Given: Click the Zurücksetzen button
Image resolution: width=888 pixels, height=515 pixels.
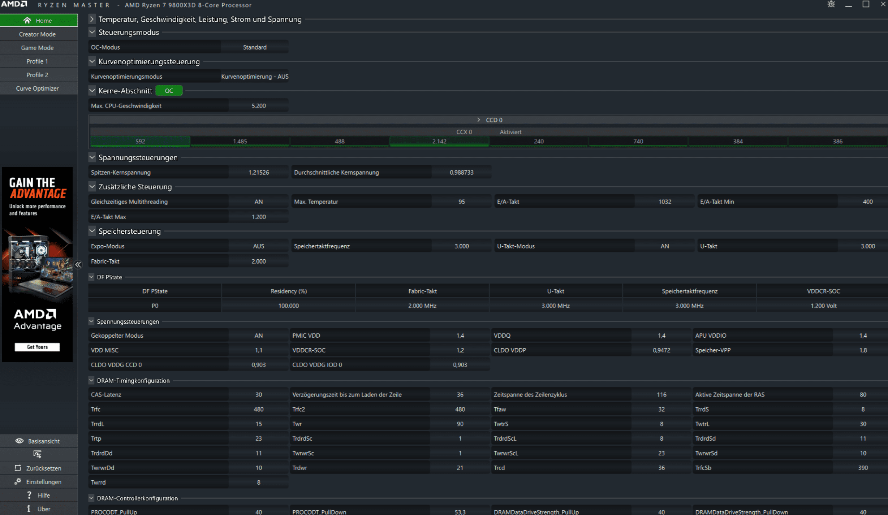Looking at the screenshot, I should coord(39,468).
